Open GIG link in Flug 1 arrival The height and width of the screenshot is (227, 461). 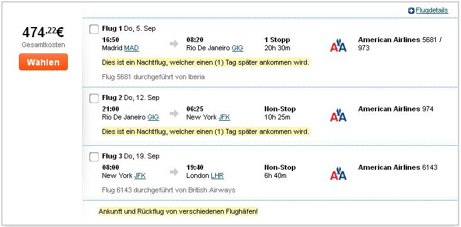(x=238, y=48)
